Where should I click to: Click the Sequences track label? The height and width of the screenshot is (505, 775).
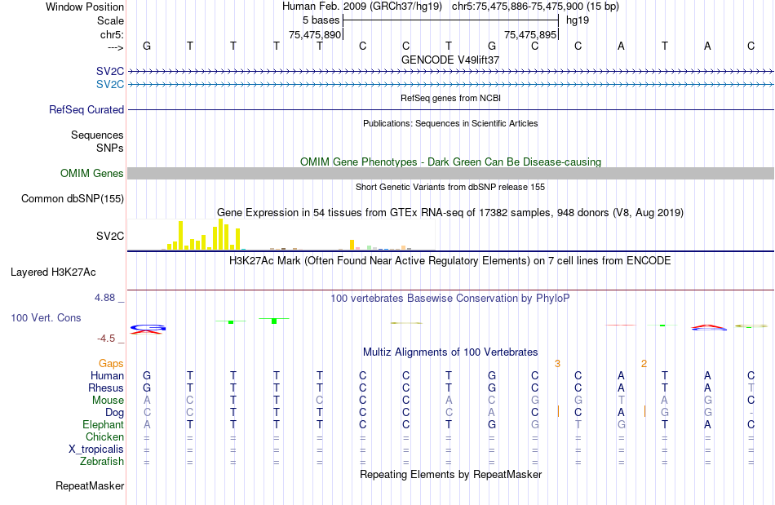click(x=97, y=135)
